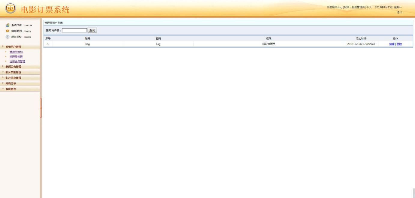Click the 电影订票系统 title text
The height and width of the screenshot is (198, 415).
coord(45,10)
